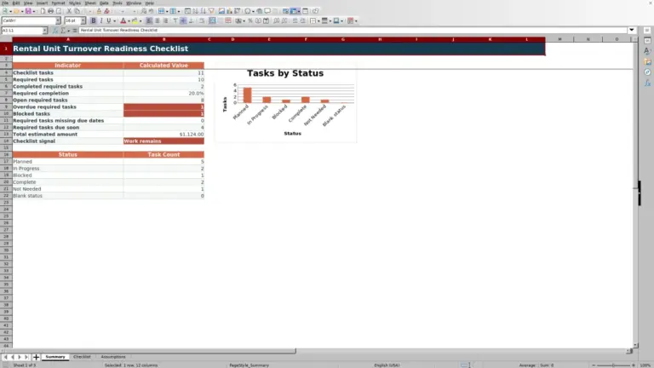Open the Save dropdown arrow
The height and width of the screenshot is (368, 654).
[33, 11]
